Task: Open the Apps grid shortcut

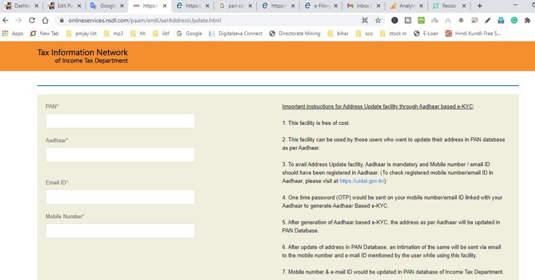Action: 13,33
